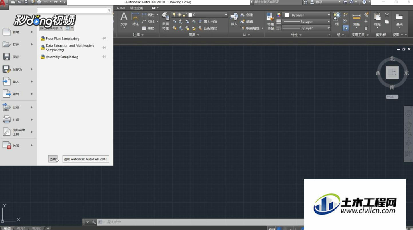The width and height of the screenshot is (413, 230).
Task: Click the steering wheel icon in navigation bar
Action: 408,113
